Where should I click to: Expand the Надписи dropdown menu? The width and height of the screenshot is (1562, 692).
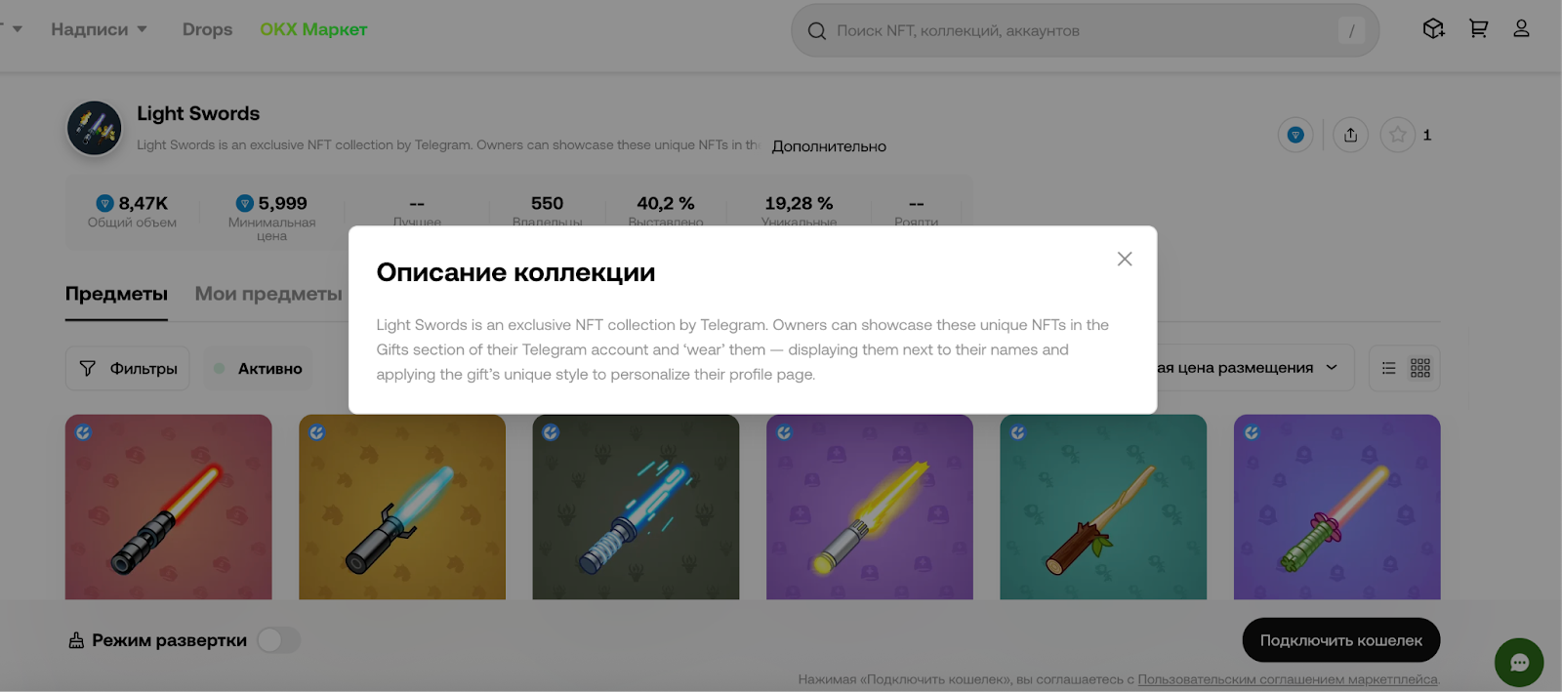[x=99, y=29]
